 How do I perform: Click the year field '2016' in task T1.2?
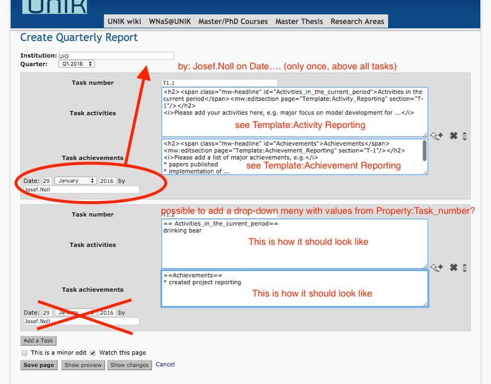click(x=107, y=313)
